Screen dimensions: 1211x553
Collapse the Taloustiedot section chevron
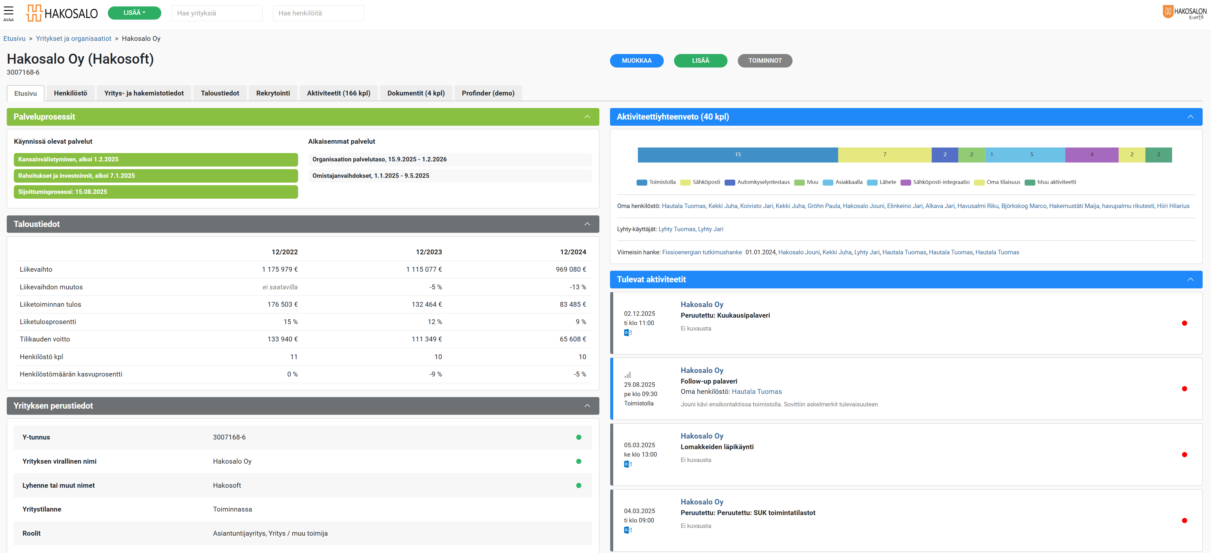(x=587, y=224)
